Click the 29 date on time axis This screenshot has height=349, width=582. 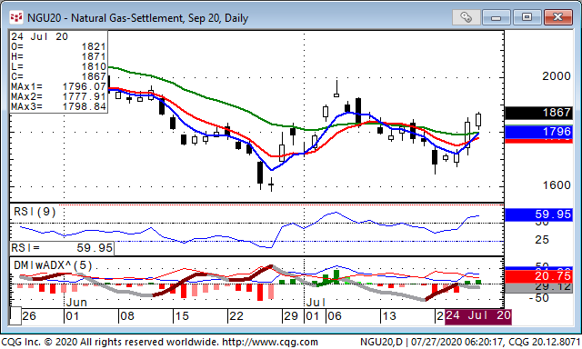tap(291, 316)
